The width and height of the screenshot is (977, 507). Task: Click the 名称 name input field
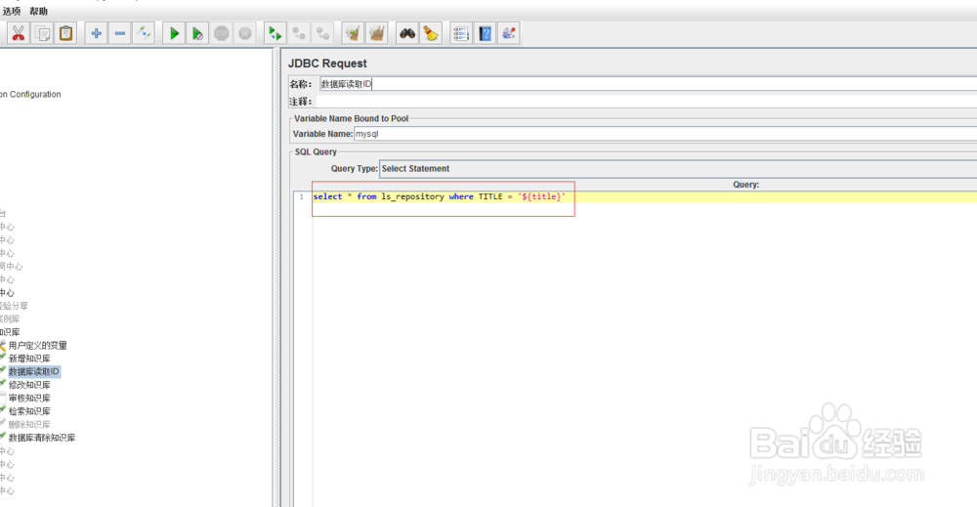click(x=648, y=84)
